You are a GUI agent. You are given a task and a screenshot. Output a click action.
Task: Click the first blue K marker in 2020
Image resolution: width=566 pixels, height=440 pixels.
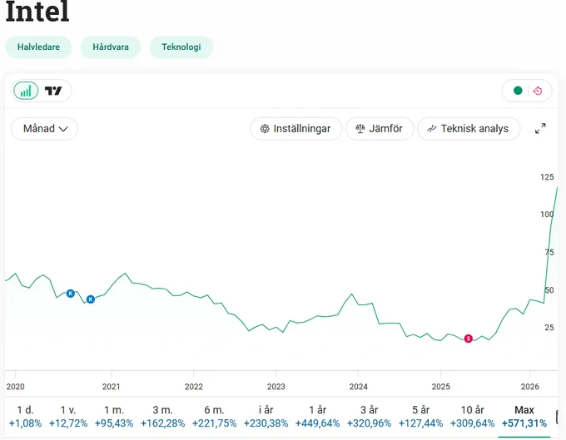[x=71, y=294]
